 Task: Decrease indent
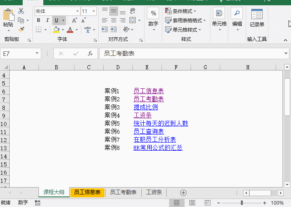(x=105, y=29)
